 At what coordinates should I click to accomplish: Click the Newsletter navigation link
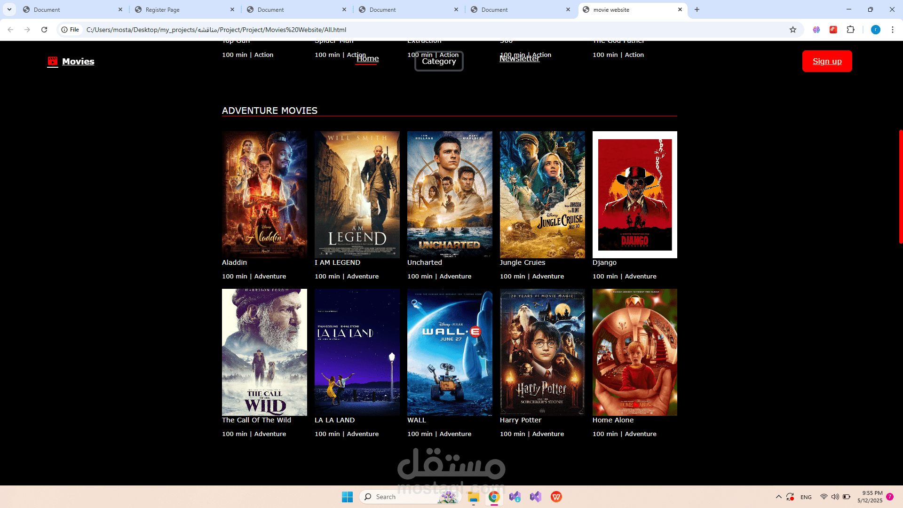(519, 58)
